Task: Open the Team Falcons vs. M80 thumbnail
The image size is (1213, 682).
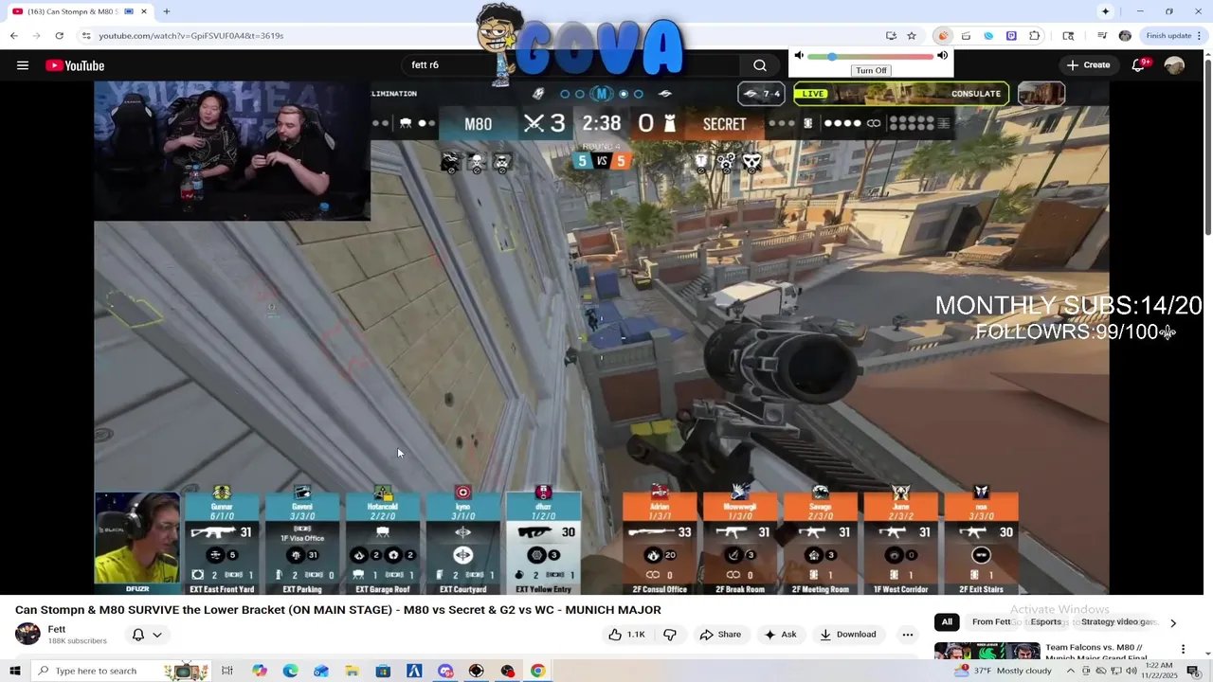Action: click(987, 651)
